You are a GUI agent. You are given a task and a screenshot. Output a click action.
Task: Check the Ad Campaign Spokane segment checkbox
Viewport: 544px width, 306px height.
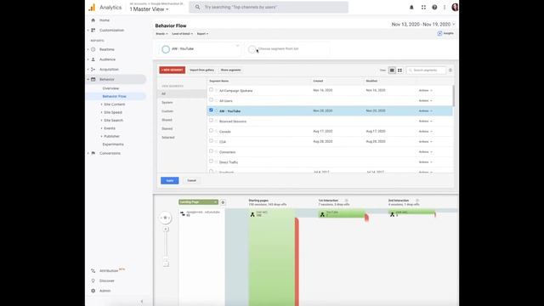(211, 89)
